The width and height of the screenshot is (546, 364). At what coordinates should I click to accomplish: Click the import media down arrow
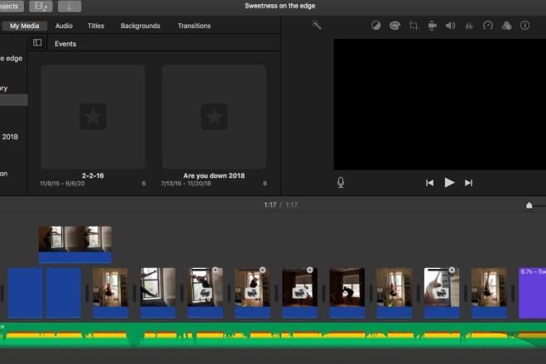[69, 7]
